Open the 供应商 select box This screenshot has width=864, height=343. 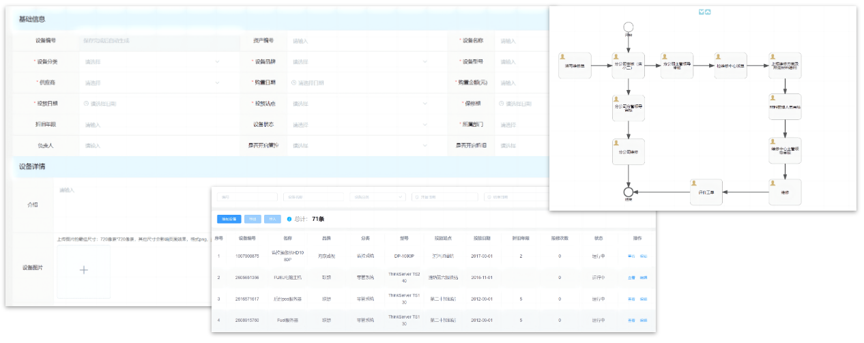coord(152,83)
